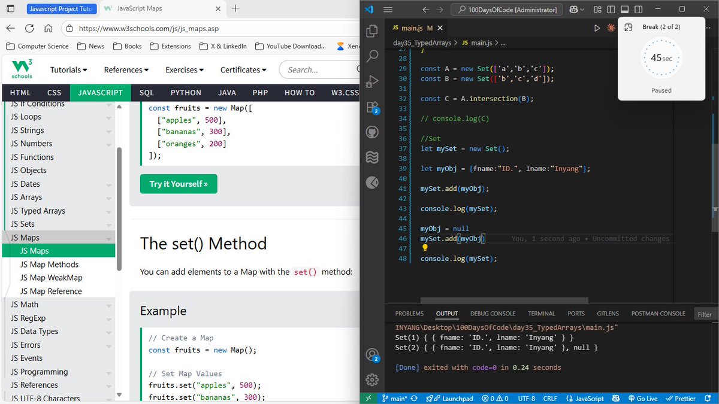Viewport: 719px width, 404px height.
Task: Expand the Copilot dropdown arrow in title bar
Action: pyautogui.click(x=583, y=10)
